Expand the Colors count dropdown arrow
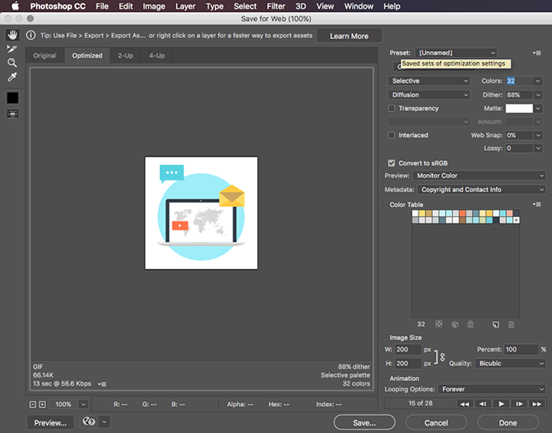The image size is (552, 433). pos(538,81)
